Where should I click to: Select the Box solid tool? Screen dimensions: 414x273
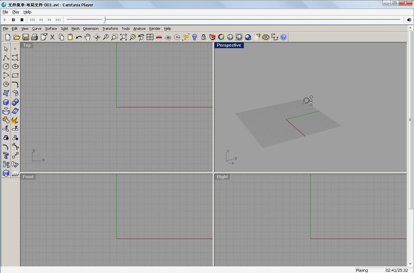(6, 102)
